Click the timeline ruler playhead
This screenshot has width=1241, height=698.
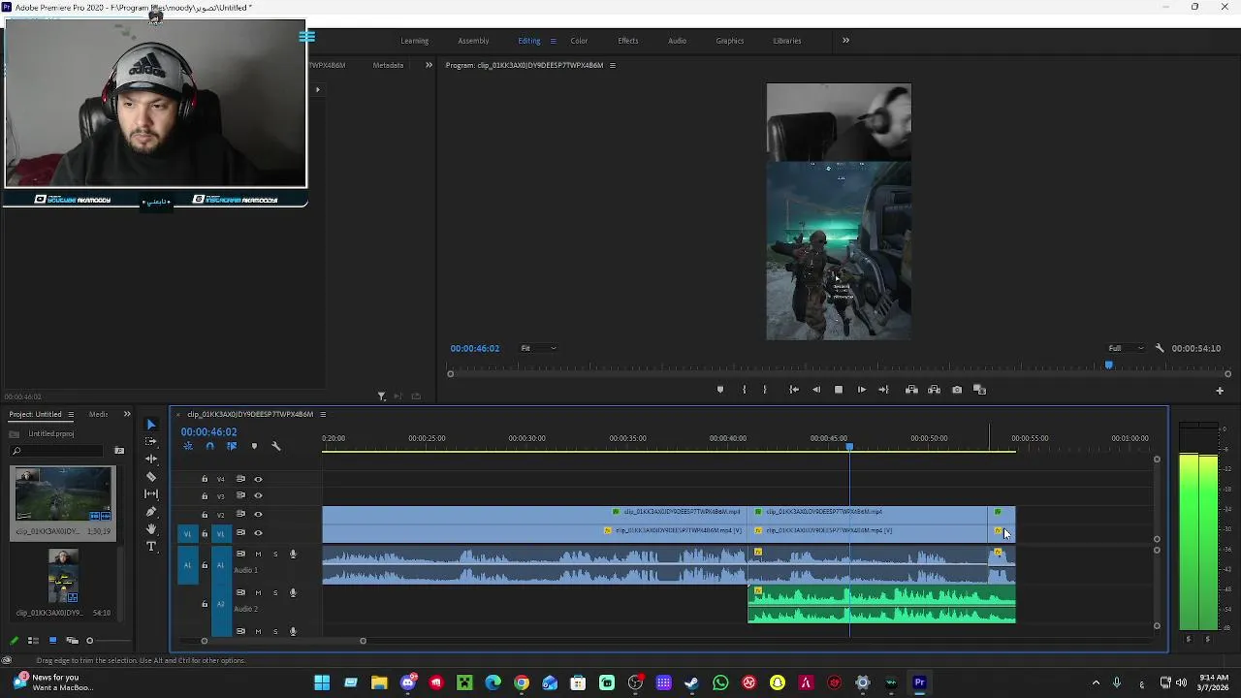tap(849, 446)
